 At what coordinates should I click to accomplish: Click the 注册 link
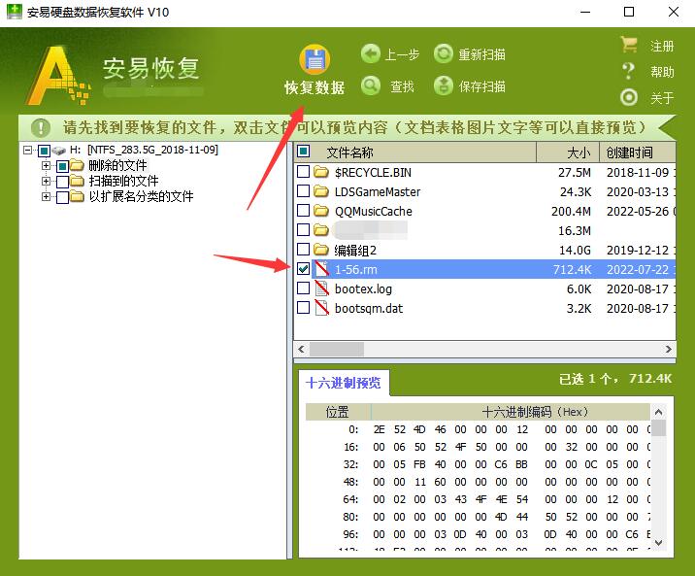[x=662, y=46]
